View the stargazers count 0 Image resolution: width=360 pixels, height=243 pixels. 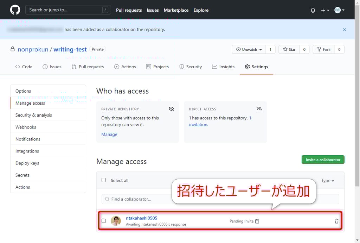click(304, 49)
